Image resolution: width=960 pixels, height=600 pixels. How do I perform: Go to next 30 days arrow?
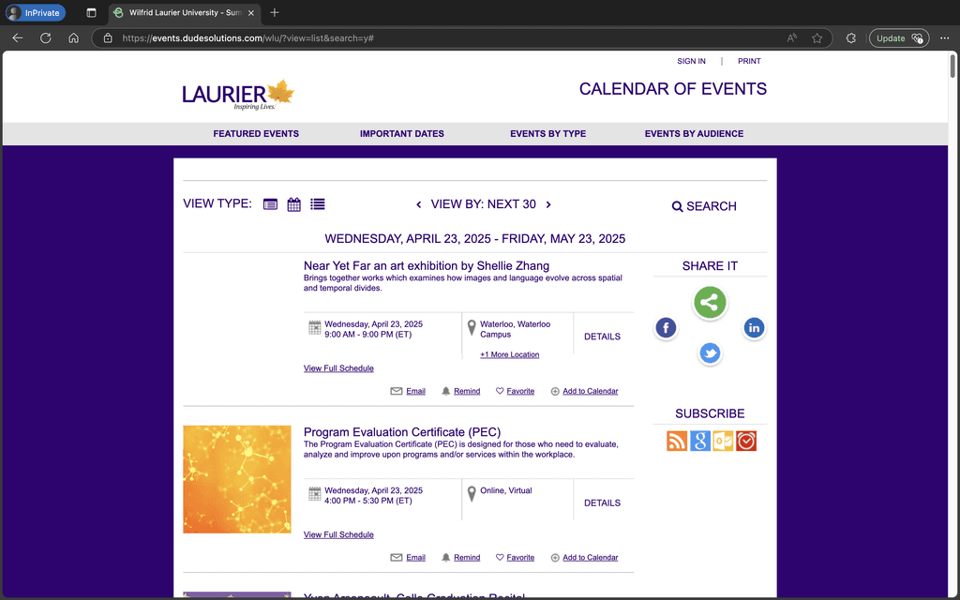(548, 204)
